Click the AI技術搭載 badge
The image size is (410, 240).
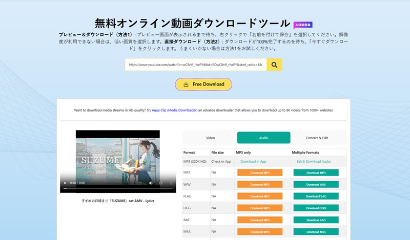click(303, 24)
